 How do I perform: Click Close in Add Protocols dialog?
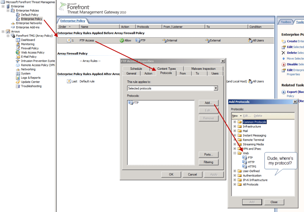click(274, 202)
